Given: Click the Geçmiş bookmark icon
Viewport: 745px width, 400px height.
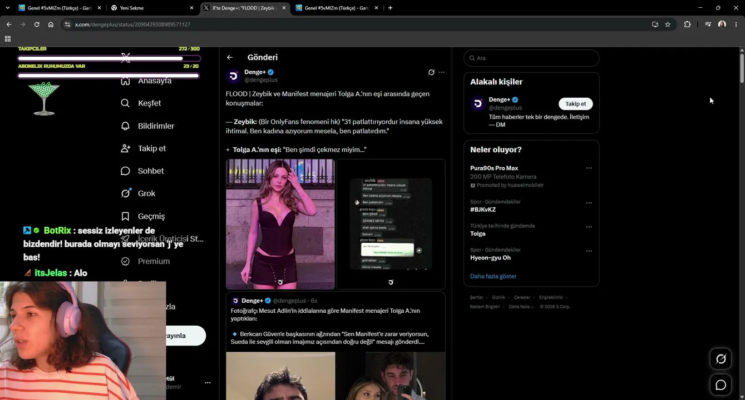Looking at the screenshot, I should pyautogui.click(x=126, y=216).
